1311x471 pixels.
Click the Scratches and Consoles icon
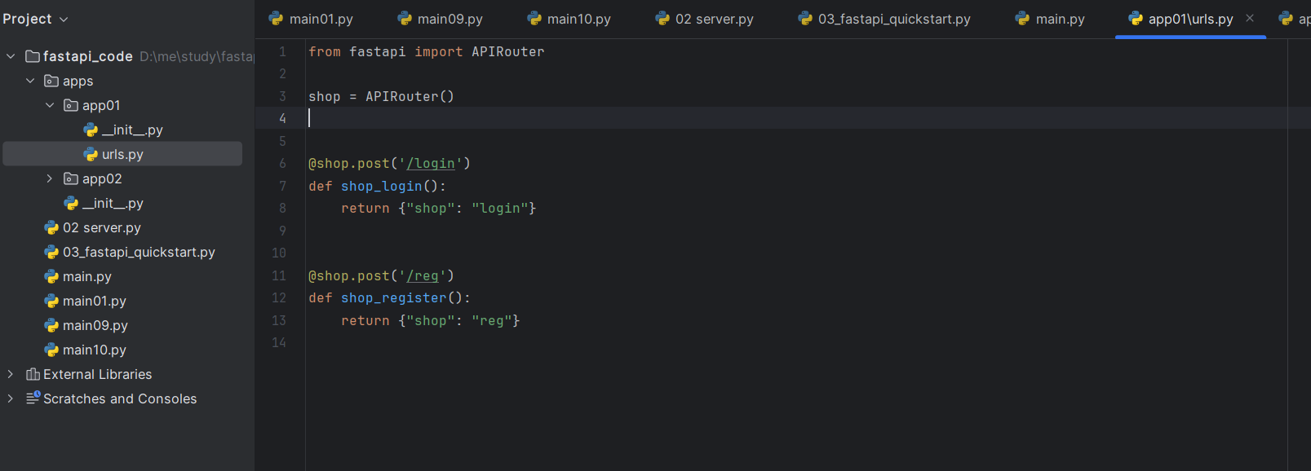click(x=33, y=398)
